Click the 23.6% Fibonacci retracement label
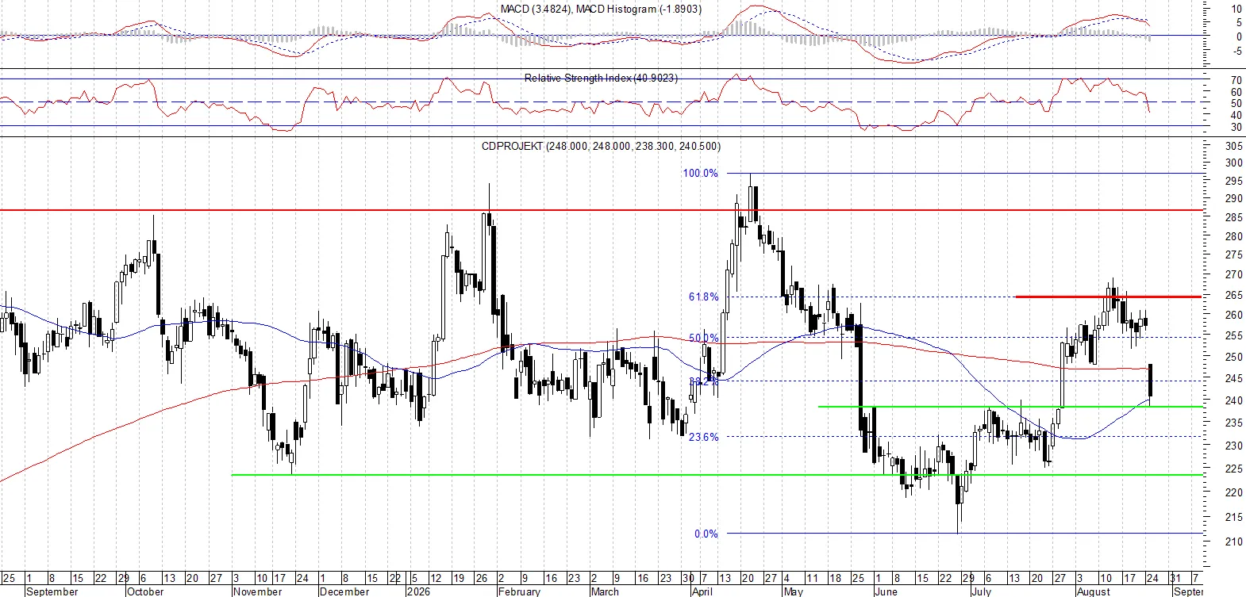1246x597 pixels. [703, 437]
